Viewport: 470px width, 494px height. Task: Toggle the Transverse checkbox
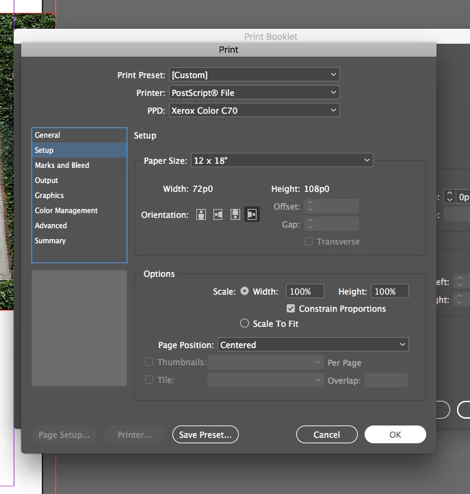click(309, 241)
